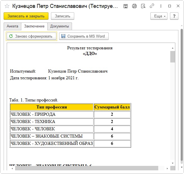Click the save diskette icon in title bar

125,6
